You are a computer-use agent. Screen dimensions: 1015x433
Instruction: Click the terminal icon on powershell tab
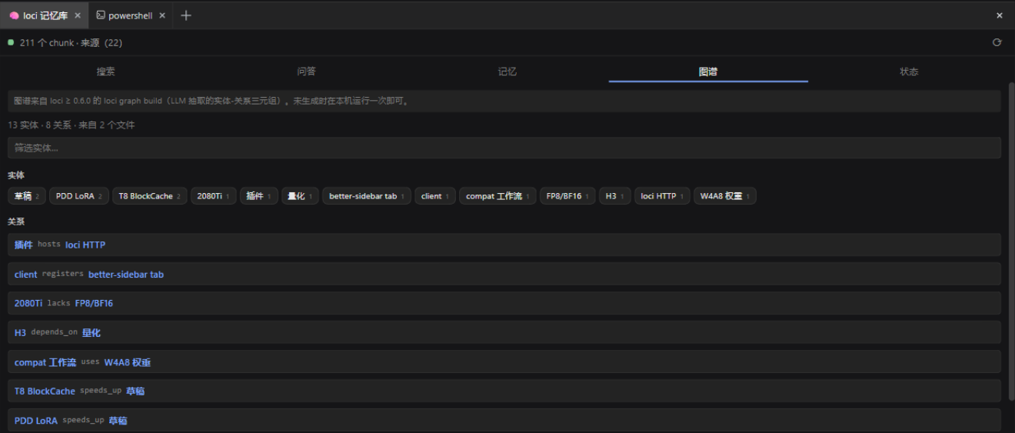point(101,15)
